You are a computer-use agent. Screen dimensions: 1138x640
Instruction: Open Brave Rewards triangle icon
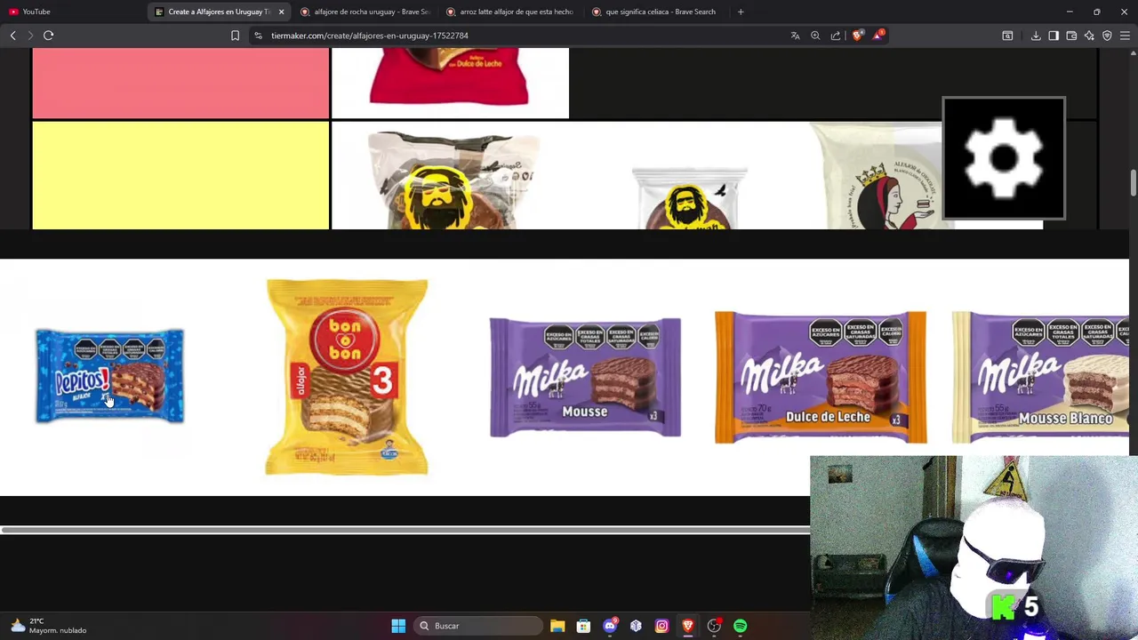pos(878,36)
